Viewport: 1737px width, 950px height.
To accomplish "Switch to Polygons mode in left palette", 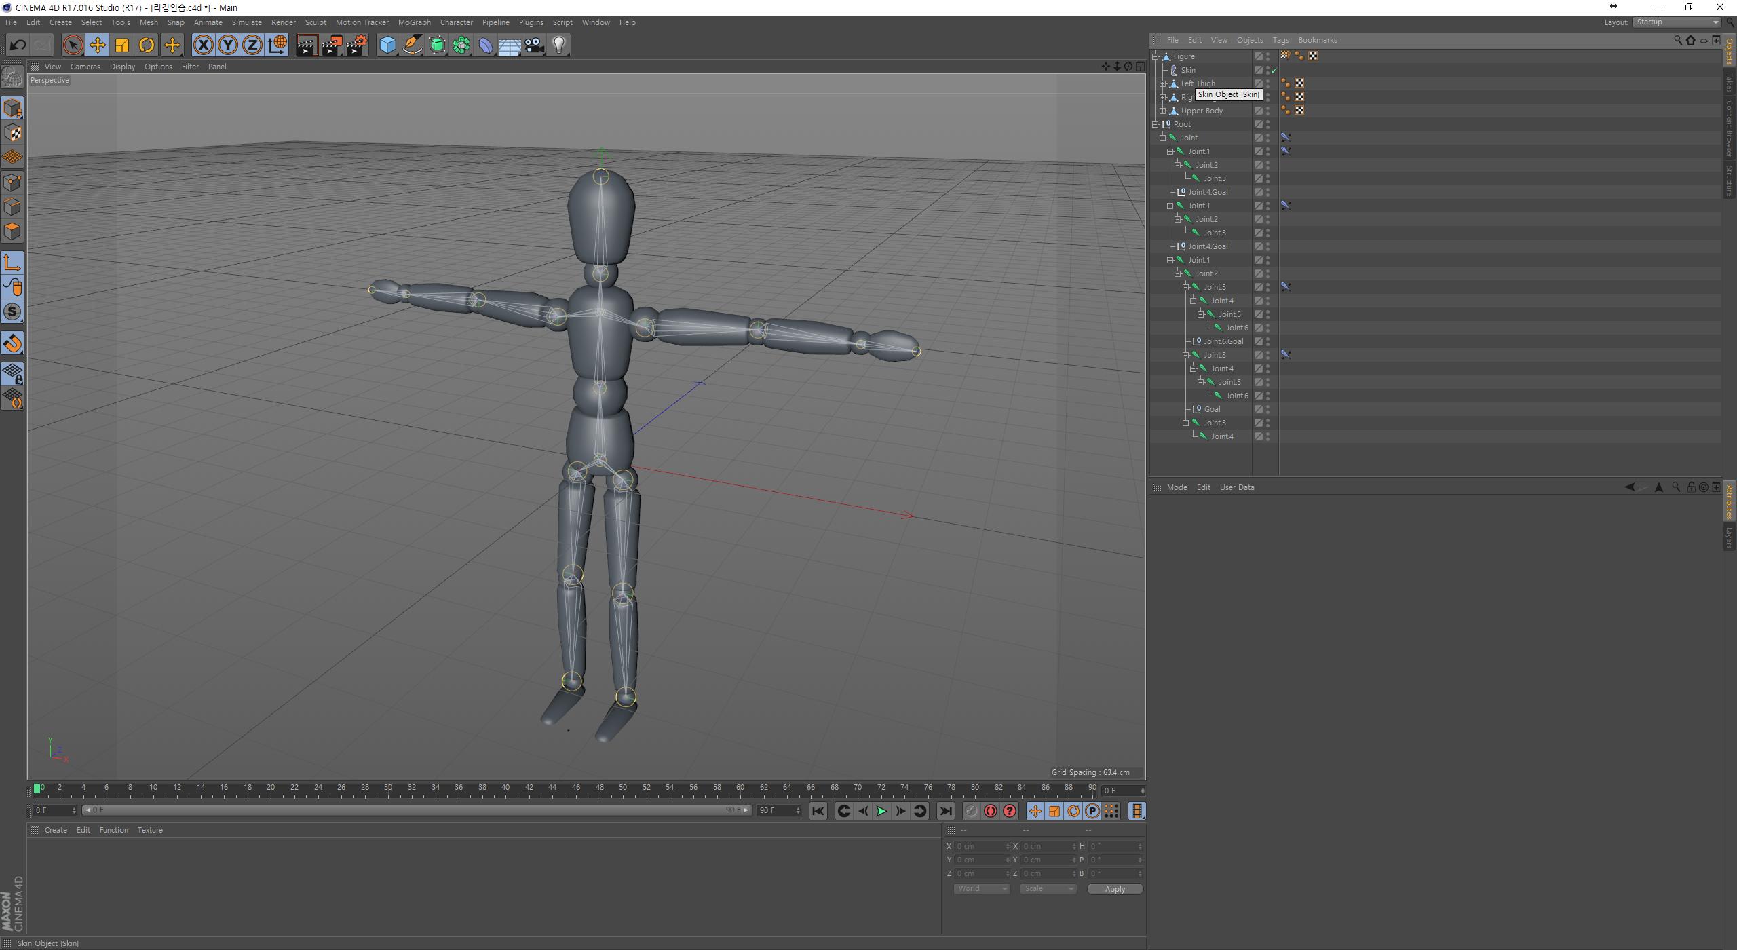I will [x=12, y=231].
